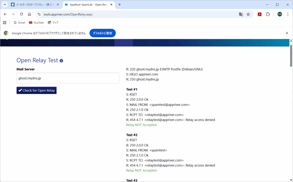Click the scrollbar down arrow

291,180
